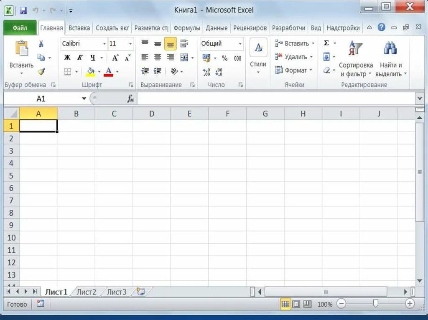Toggle align text right
Screen dimensions: 428x320
coord(171,58)
